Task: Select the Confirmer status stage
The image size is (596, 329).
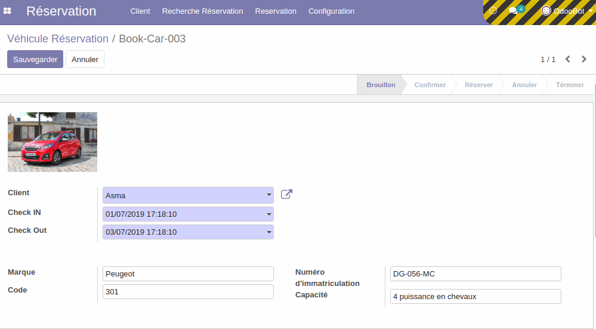Action: (x=430, y=85)
